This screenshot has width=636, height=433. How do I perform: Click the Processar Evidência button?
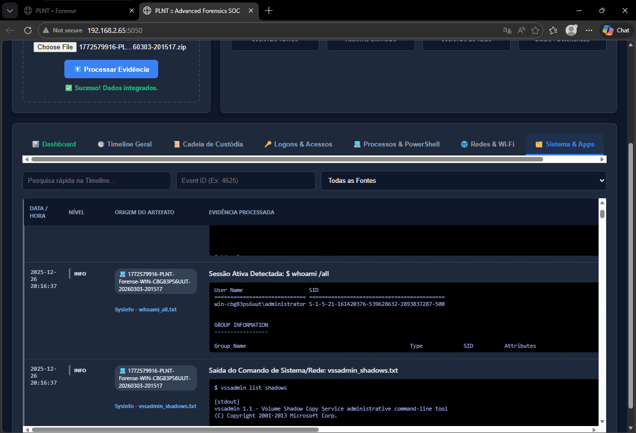[111, 69]
